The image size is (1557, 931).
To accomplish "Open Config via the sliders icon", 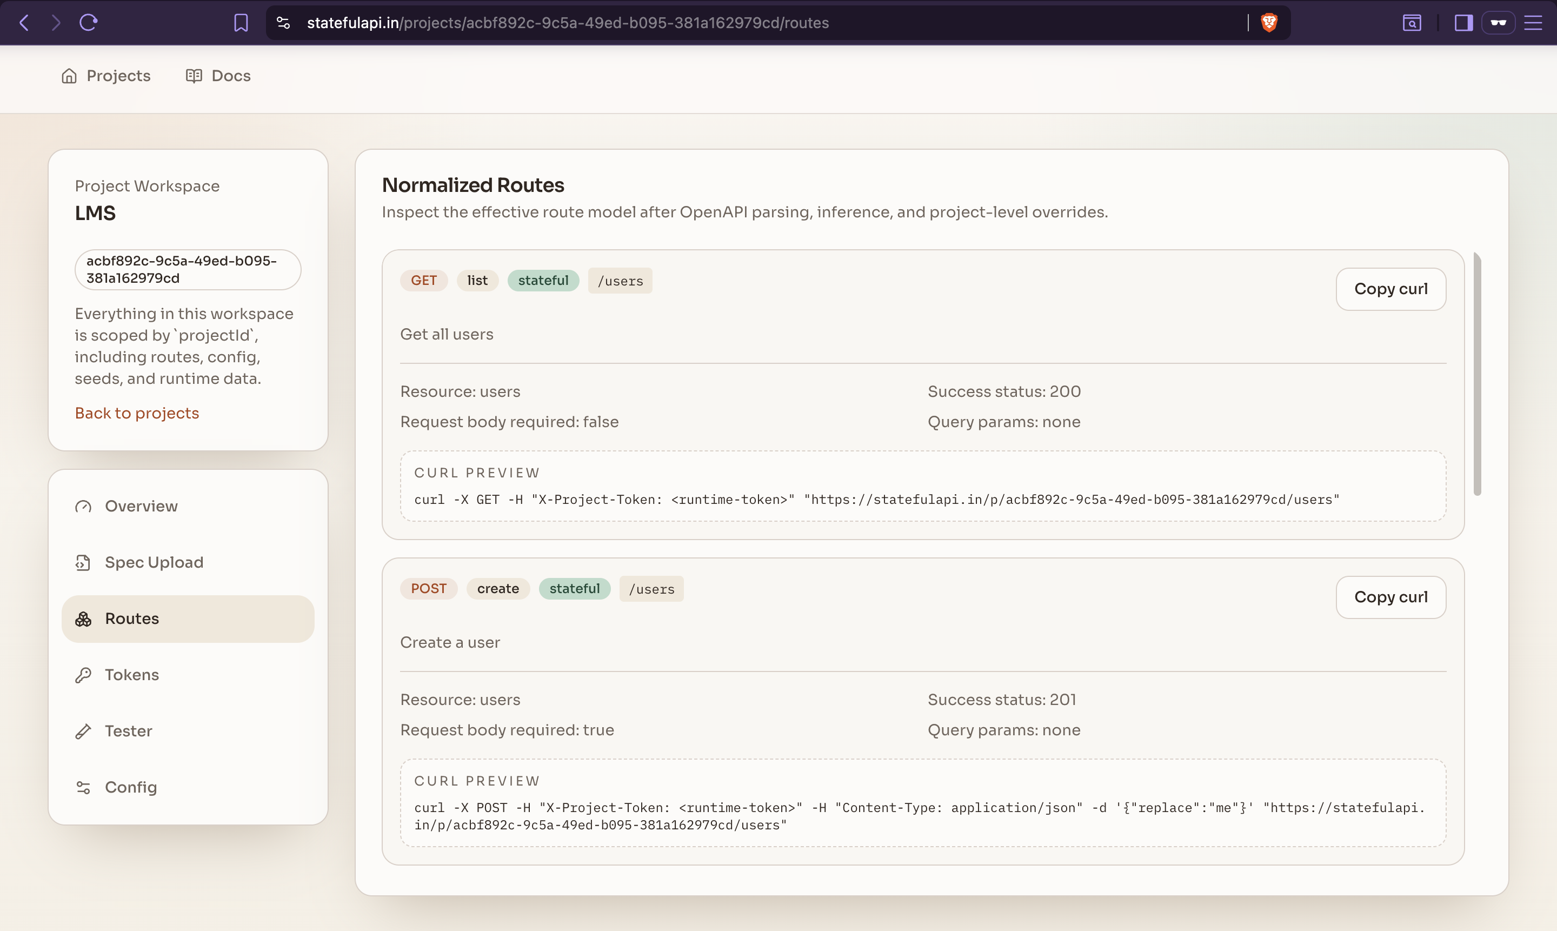I will [x=84, y=787].
